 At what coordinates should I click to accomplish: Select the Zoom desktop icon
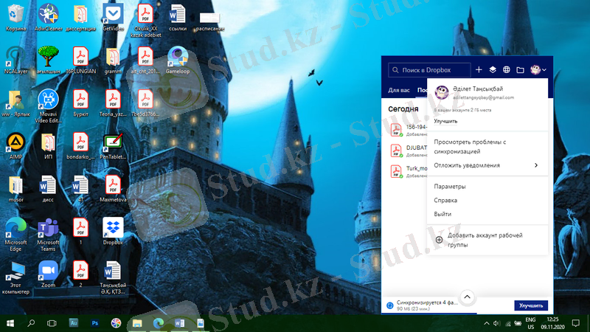[x=48, y=272]
